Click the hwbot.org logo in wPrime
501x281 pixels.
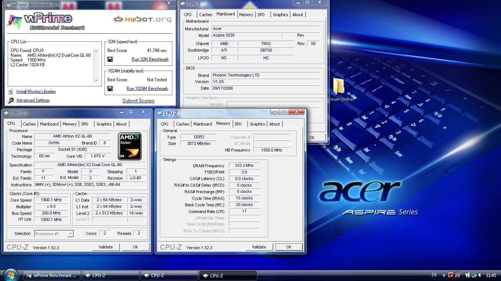142,19
